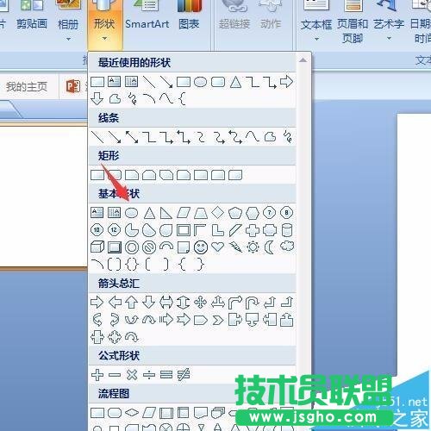
Task: Select the cube basic shape
Action: tap(97, 247)
